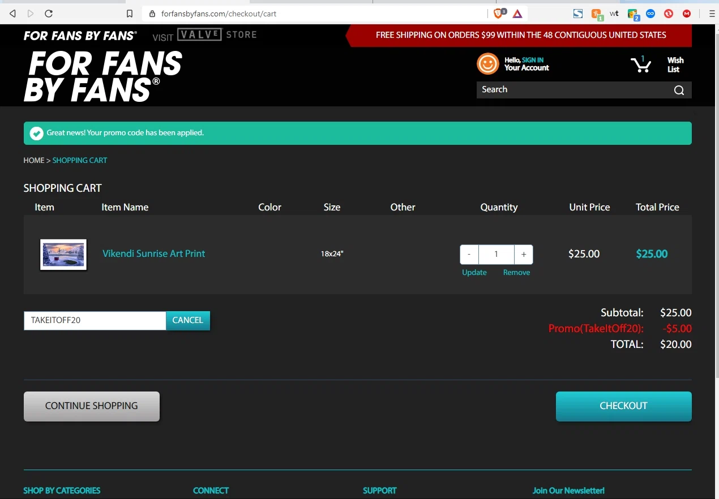This screenshot has height=499, width=719.
Task: Open Brave Rewards triangle icon
Action: (x=517, y=14)
